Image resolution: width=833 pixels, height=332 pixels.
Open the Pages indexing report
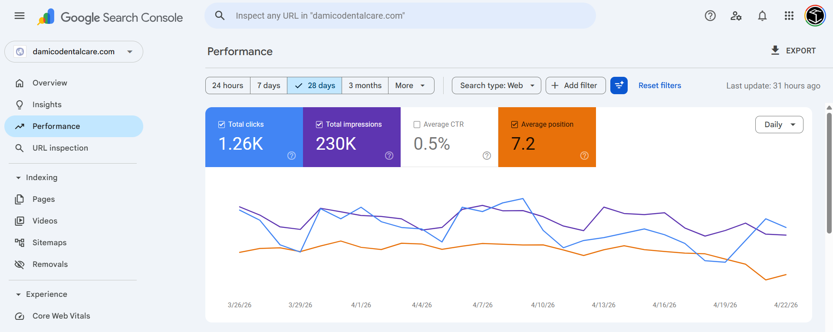coord(74,199)
